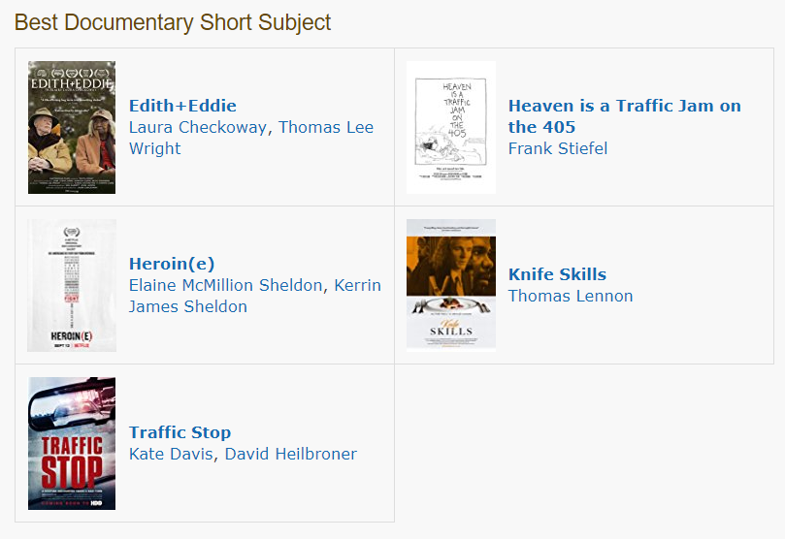Open Thomas Lennon's name link
This screenshot has height=539, width=785.
(x=571, y=296)
